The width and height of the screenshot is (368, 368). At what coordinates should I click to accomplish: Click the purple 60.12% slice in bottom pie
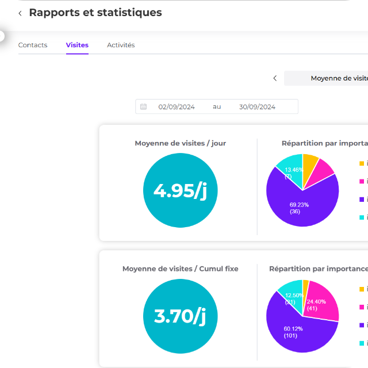pyautogui.click(x=296, y=331)
